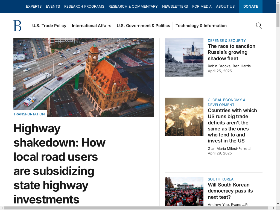Click the vertical scrollbar down arrow
Image resolution: width=280 pixels, height=210 pixels.
point(278,204)
